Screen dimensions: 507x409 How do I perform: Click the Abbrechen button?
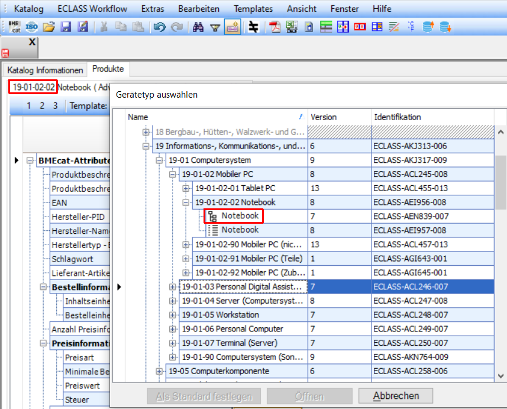pyautogui.click(x=396, y=396)
